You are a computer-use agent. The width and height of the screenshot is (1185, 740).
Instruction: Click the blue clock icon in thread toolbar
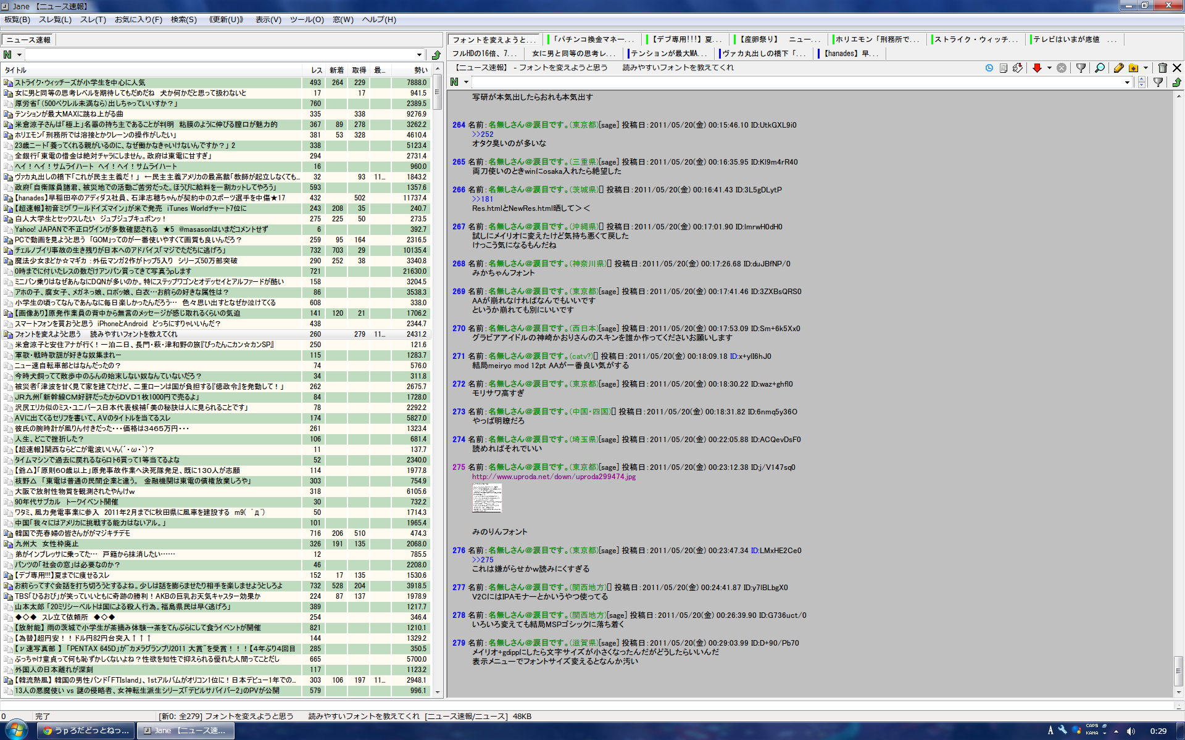(989, 68)
